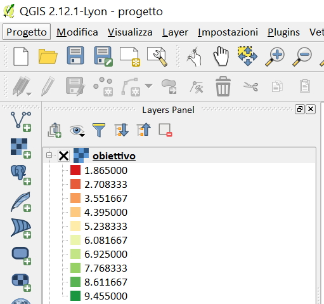Click dark green swatch for 9.455000
Image resolution: width=324 pixels, height=304 pixels.
tap(75, 296)
